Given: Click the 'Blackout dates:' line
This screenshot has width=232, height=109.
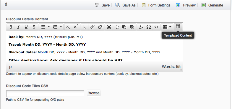Looking at the screenshot, I should [84, 52].
